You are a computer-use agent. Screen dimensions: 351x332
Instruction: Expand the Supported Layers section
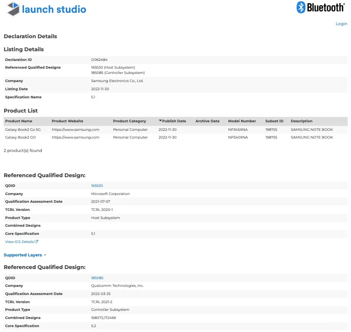(25, 255)
